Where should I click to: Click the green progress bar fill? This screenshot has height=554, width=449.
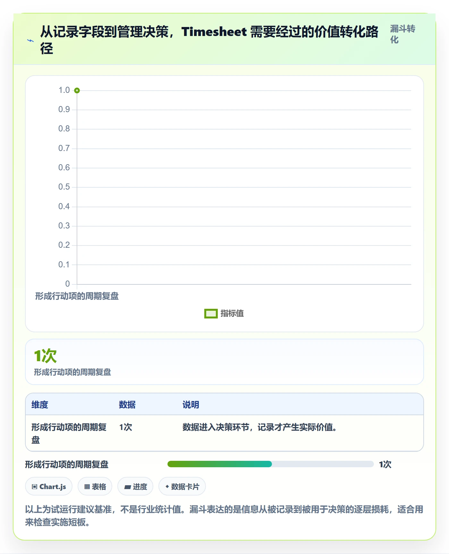220,464
